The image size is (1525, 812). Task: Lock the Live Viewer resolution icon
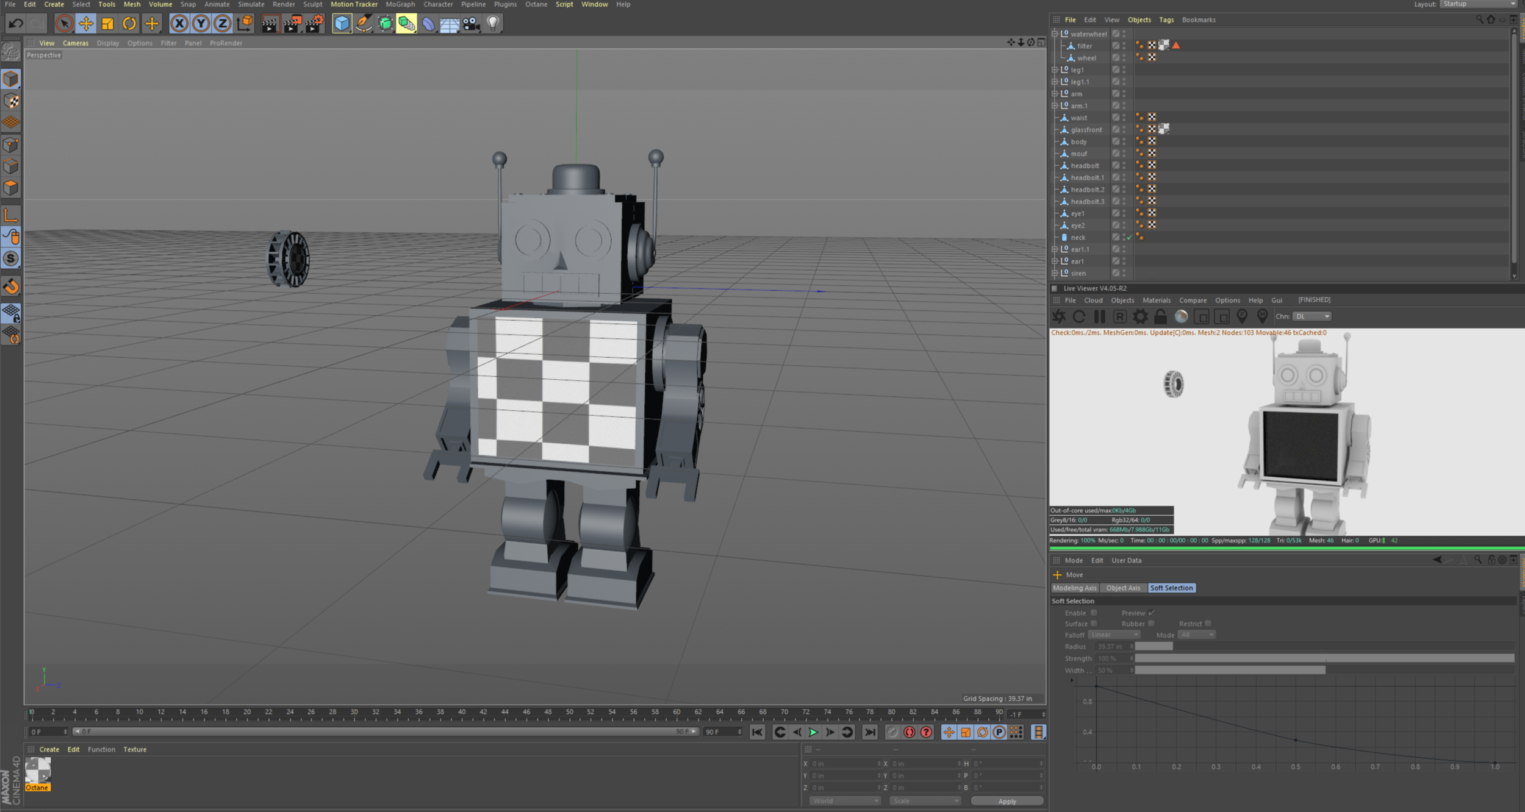coord(1160,316)
